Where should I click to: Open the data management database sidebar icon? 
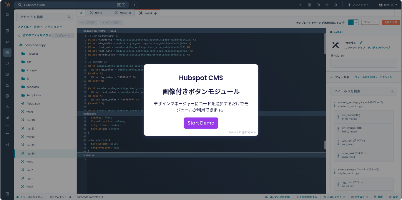[7, 96]
